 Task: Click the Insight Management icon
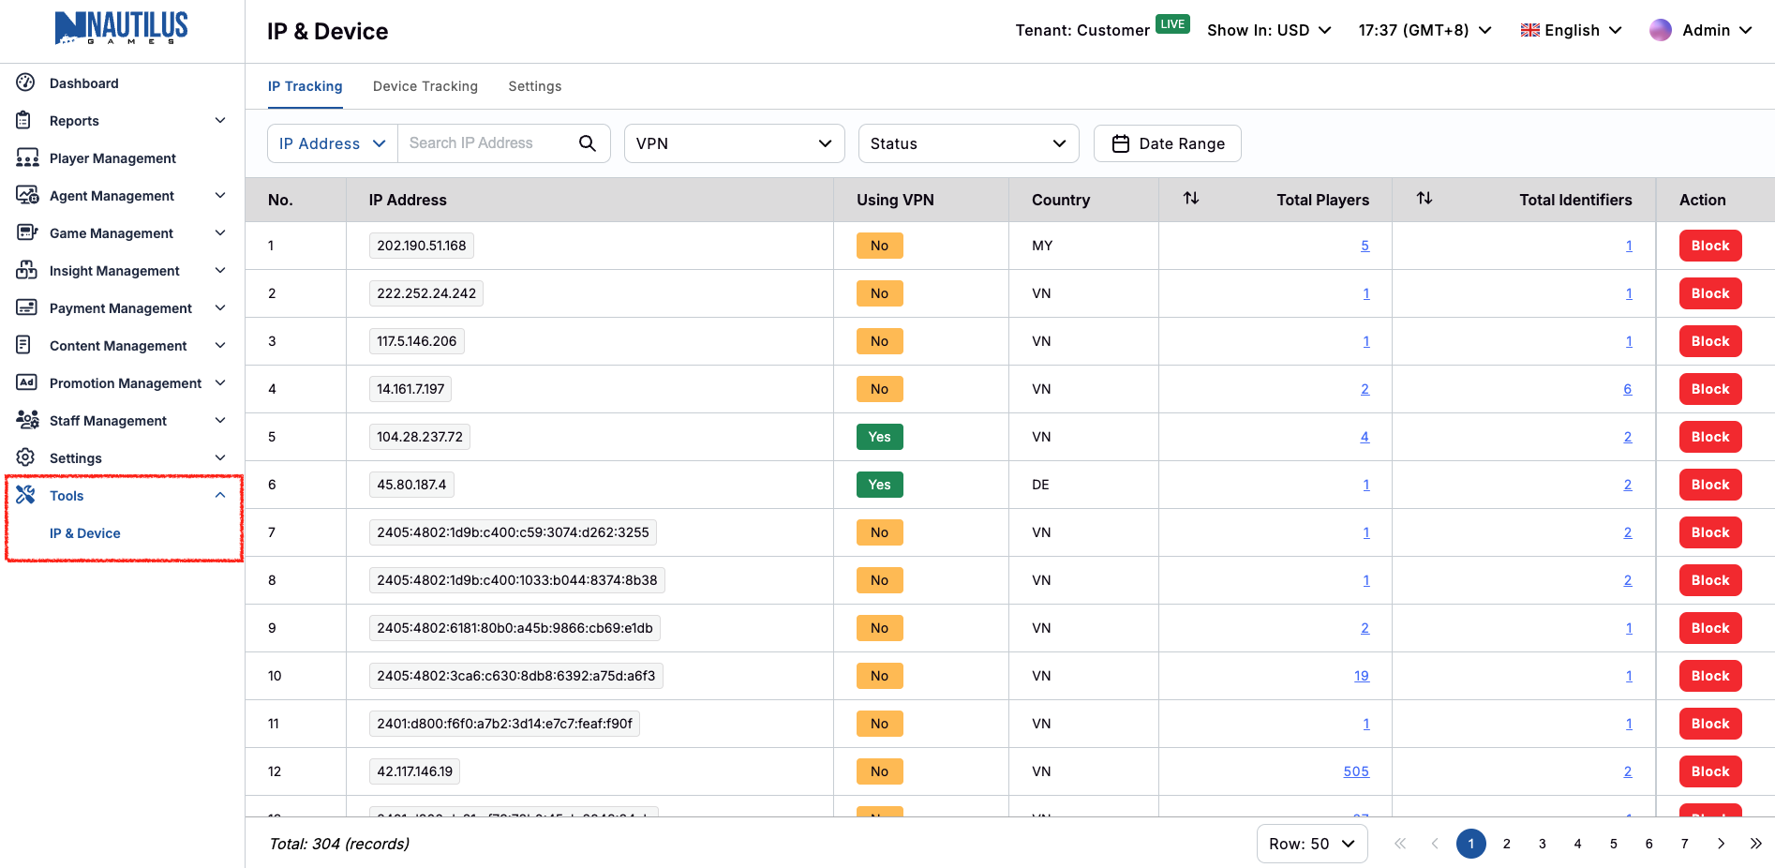[x=26, y=271]
